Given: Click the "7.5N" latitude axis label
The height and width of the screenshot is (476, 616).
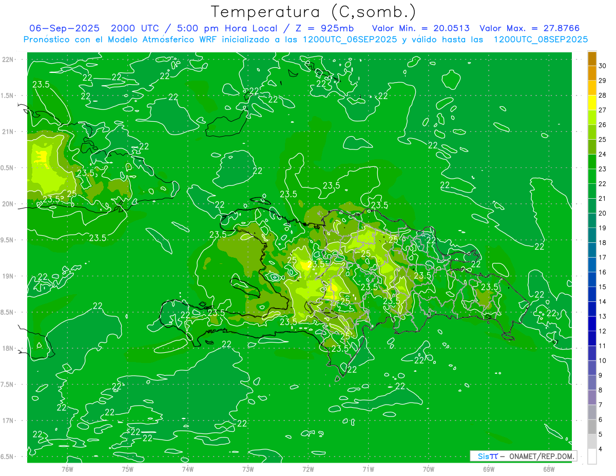Looking at the screenshot, I should pyautogui.click(x=8, y=385).
